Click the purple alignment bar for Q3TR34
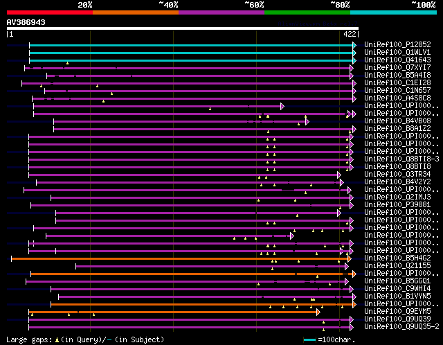The image size is (443, 345). [x=183, y=175]
